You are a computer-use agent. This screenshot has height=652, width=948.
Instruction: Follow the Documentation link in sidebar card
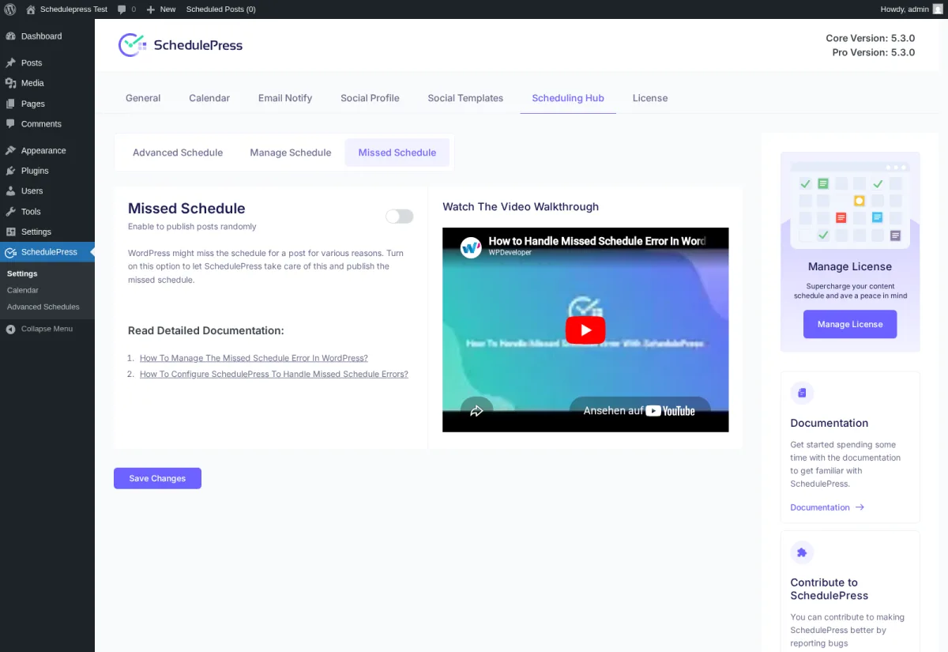pyautogui.click(x=820, y=507)
